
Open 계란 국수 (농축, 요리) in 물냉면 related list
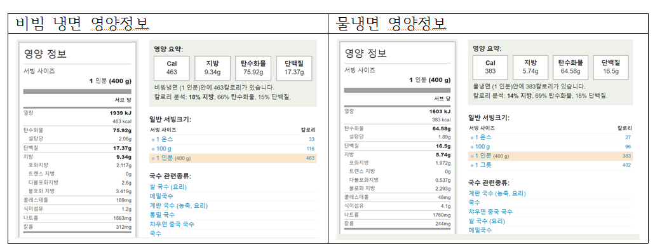pos(497,193)
